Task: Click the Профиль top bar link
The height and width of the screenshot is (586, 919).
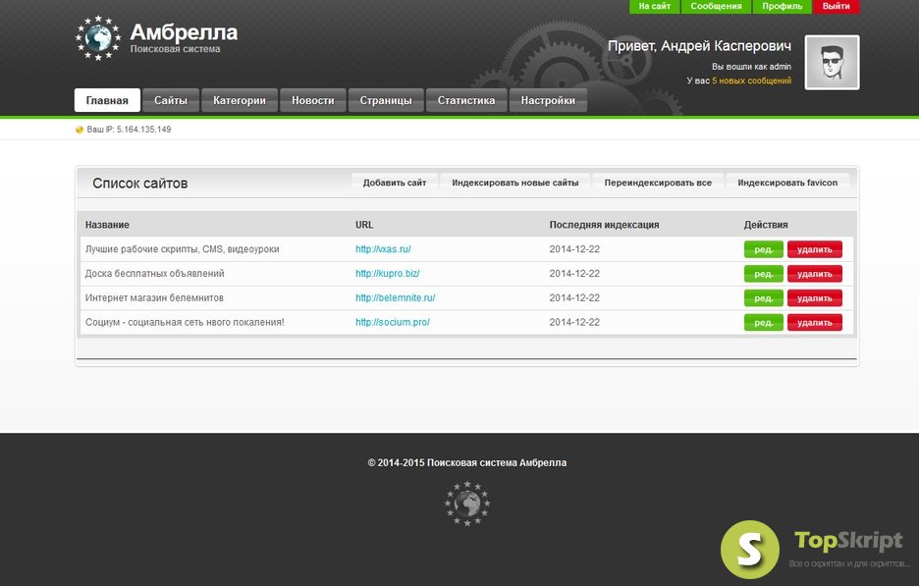Action: 783,7
